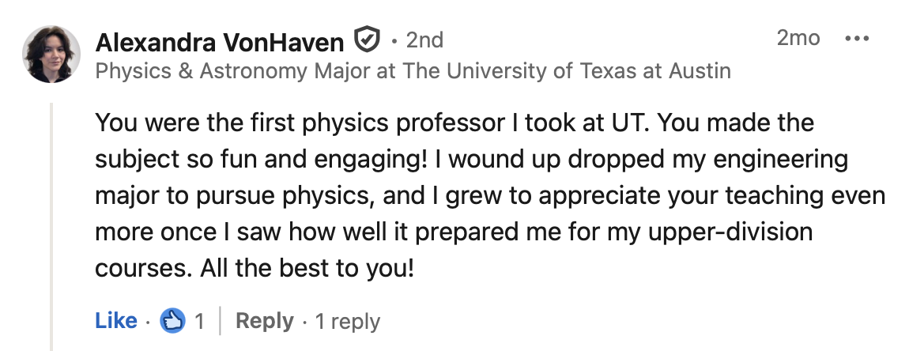Open Alexandra VonHaven's profile photo

(x=51, y=54)
